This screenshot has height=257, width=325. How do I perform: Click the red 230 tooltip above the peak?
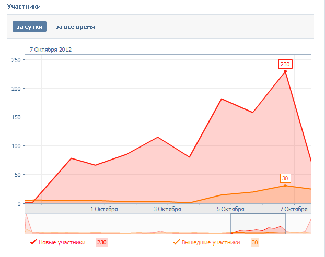coord(285,64)
